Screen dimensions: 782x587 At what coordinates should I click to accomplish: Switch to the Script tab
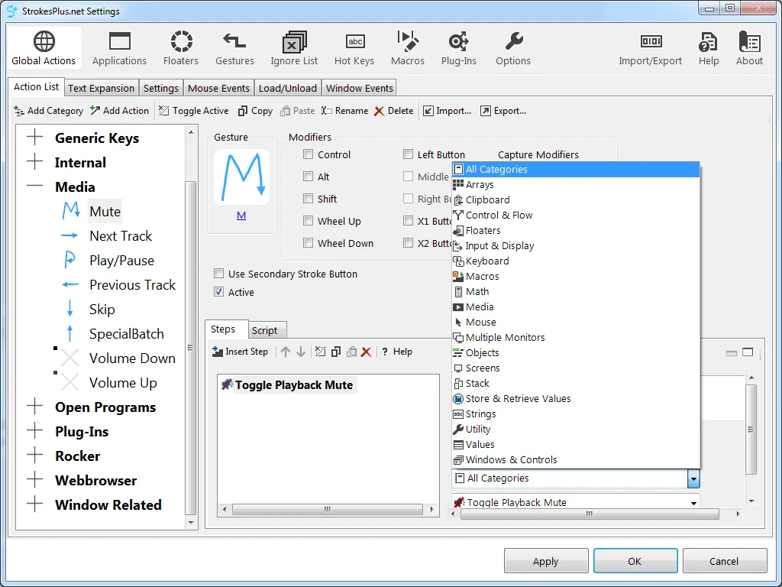click(x=267, y=330)
